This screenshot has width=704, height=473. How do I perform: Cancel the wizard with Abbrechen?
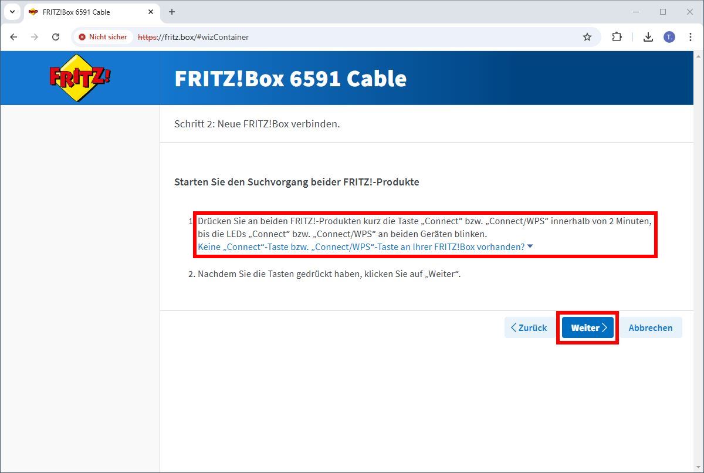pos(651,327)
